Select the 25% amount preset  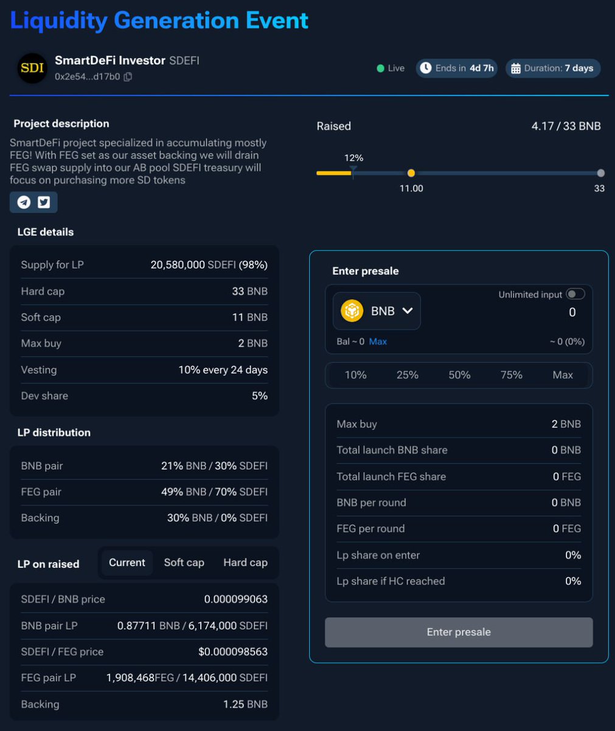[x=407, y=375]
